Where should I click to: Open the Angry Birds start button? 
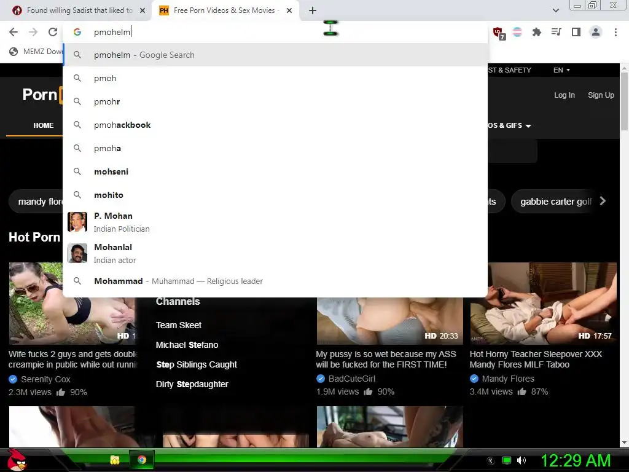[x=16, y=460]
